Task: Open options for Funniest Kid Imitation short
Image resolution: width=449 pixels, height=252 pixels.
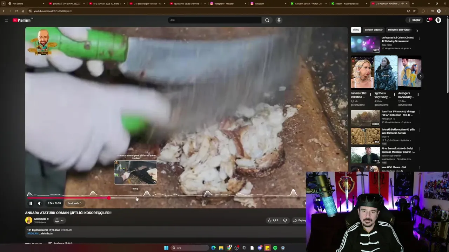Action: [370, 94]
